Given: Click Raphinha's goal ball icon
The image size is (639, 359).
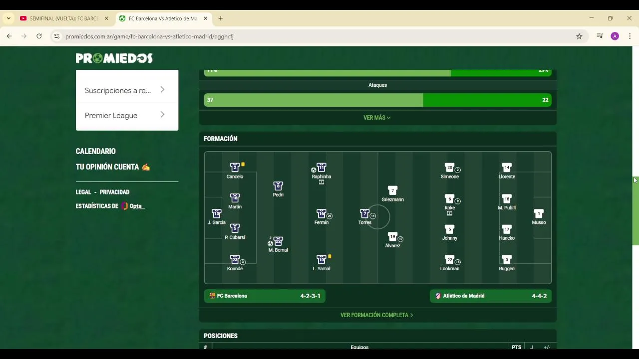Looking at the screenshot, I should coord(314,170).
